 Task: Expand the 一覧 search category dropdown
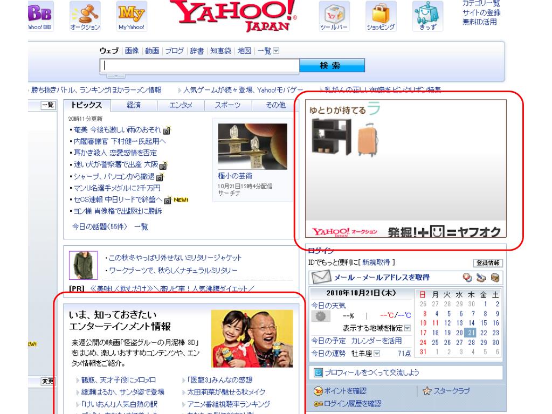point(277,51)
